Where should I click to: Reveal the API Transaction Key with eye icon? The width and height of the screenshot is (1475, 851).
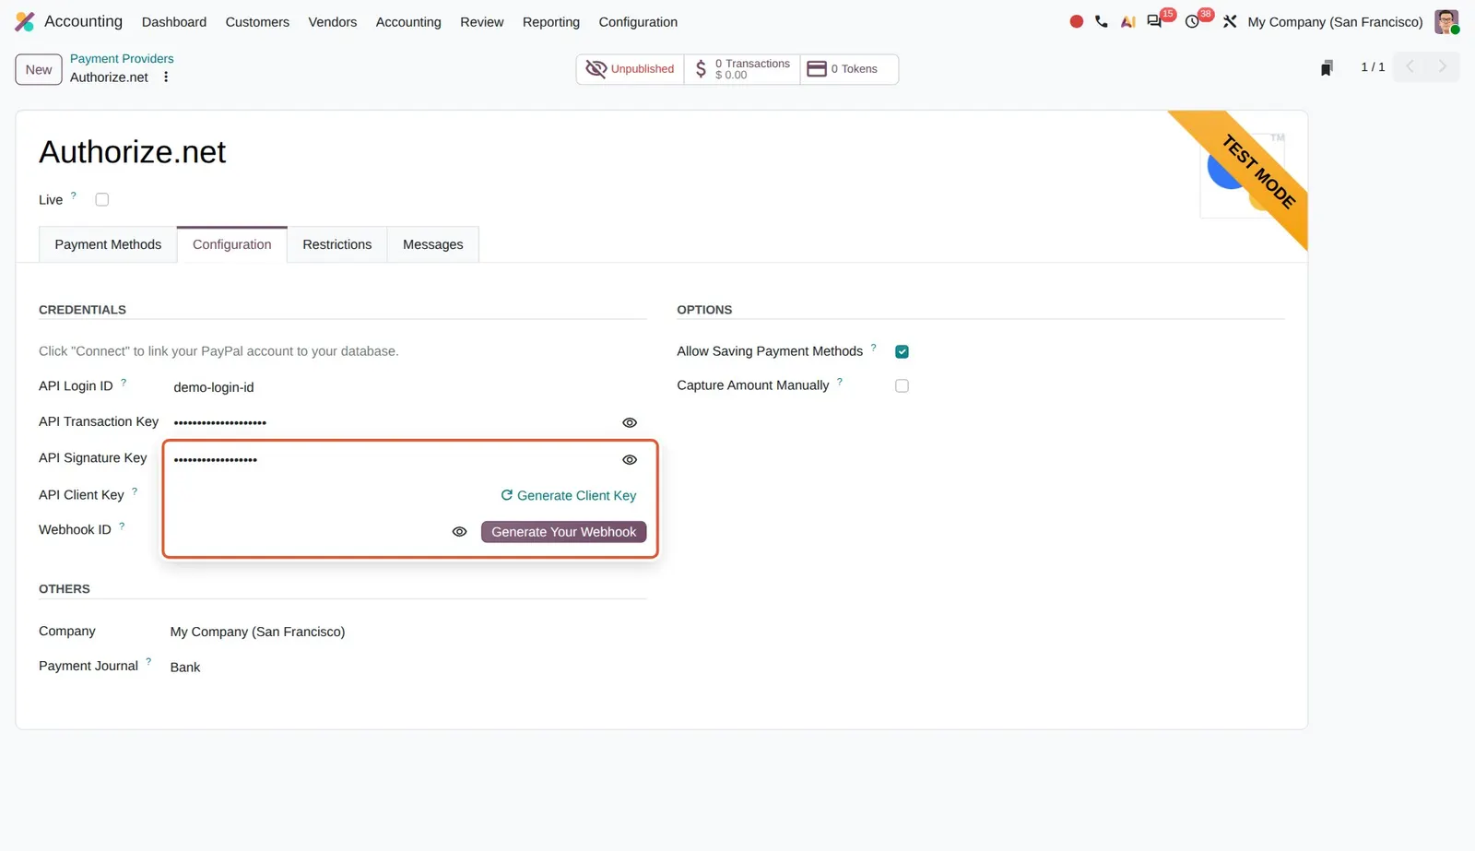pos(630,422)
